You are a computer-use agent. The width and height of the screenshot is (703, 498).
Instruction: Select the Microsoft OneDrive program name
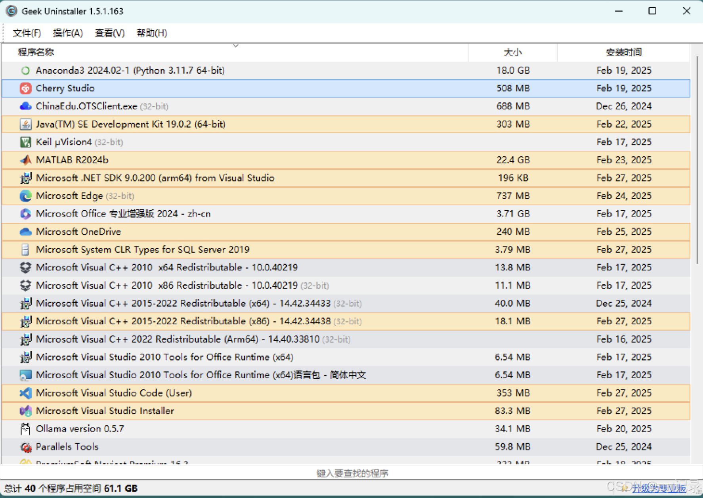tap(78, 232)
